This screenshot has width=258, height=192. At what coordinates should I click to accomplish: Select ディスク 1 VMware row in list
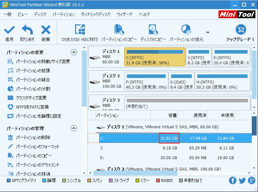174,127
